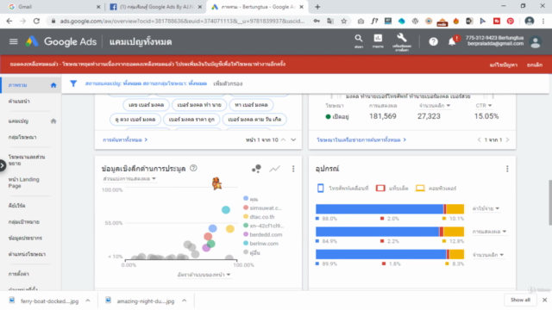Click the blue mobile cost bar segment
552x310 pixels.
point(379,208)
